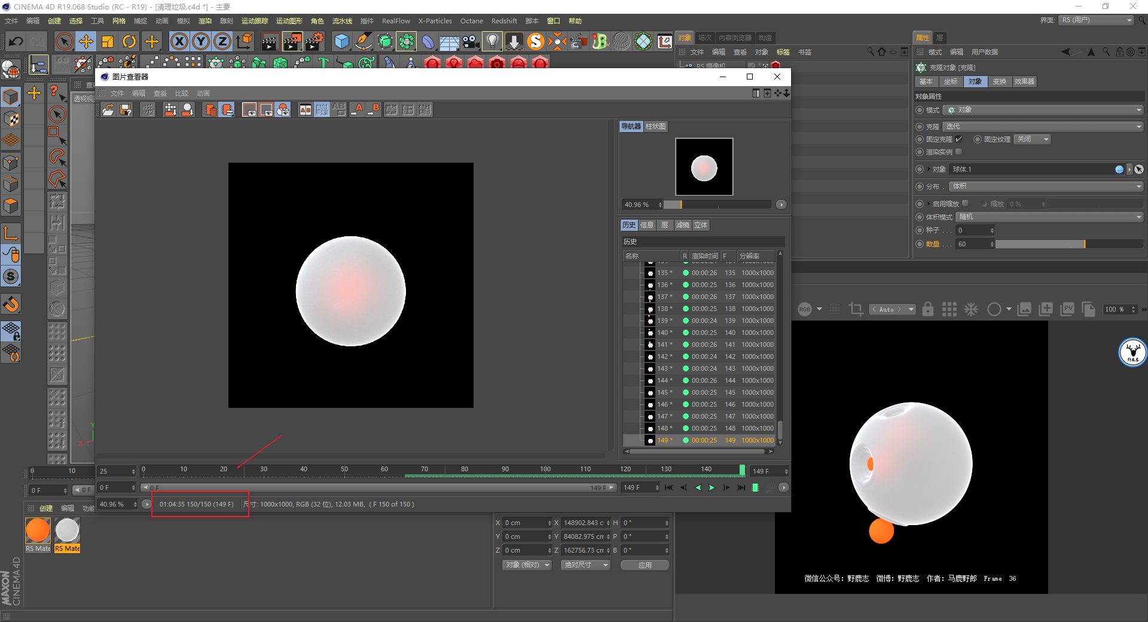This screenshot has width=1148, height=622.
Task: Switch to 柱状图 histogram tab
Action: pyautogui.click(x=656, y=126)
